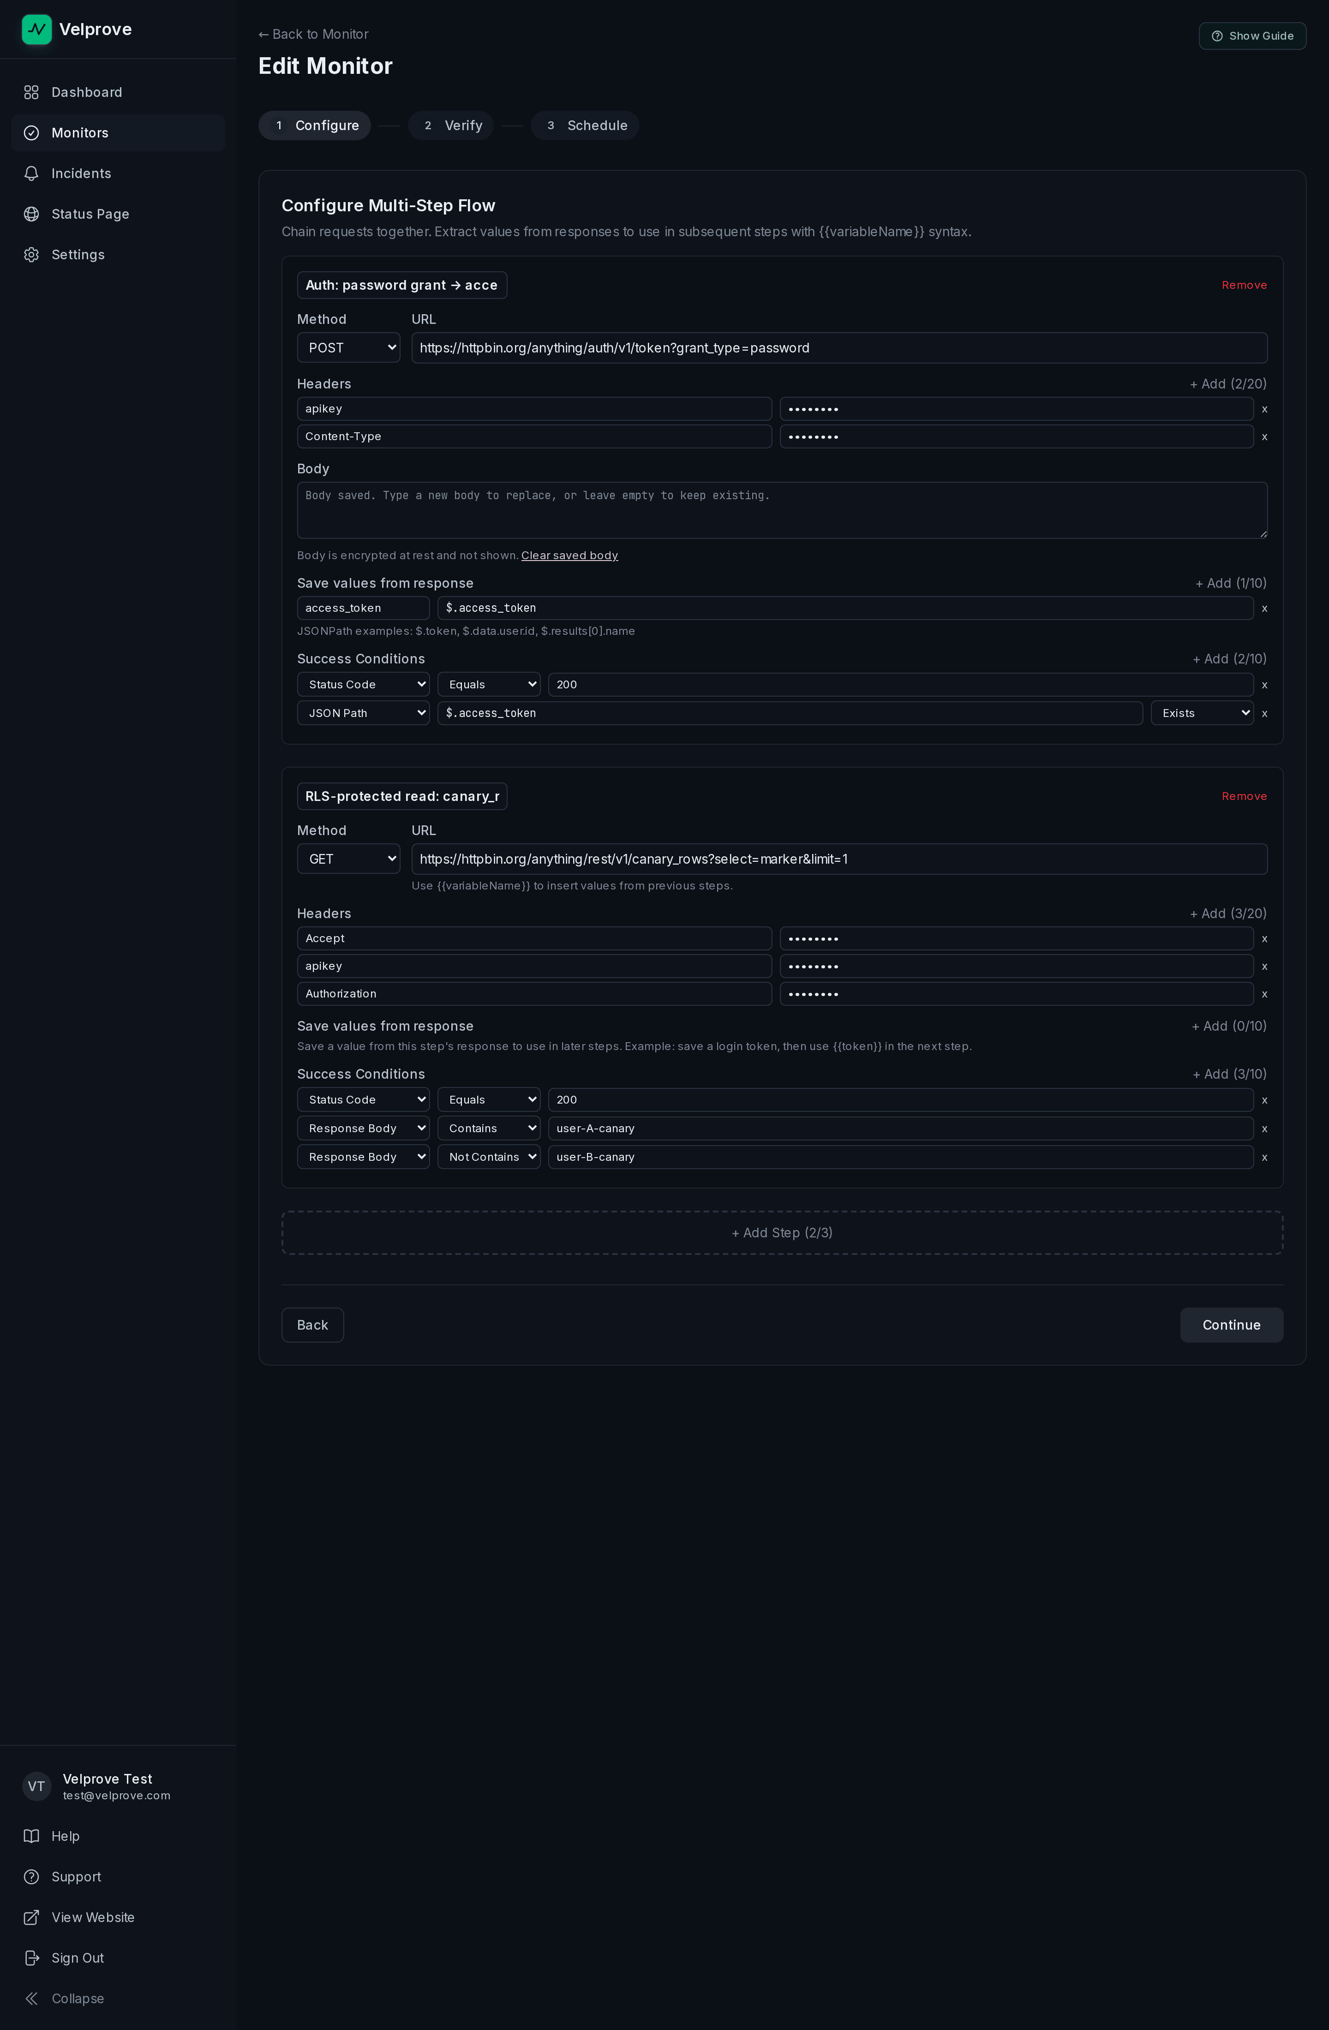Remove the RLS-protected read step
Screen dimensions: 1329x2030
coord(1244,796)
